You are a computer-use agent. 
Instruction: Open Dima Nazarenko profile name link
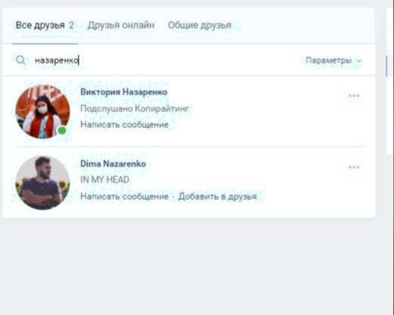pyautogui.click(x=113, y=164)
